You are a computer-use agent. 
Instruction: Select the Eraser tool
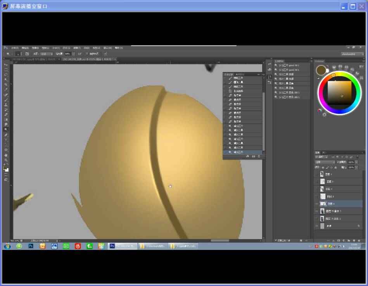pyautogui.click(x=6, y=114)
